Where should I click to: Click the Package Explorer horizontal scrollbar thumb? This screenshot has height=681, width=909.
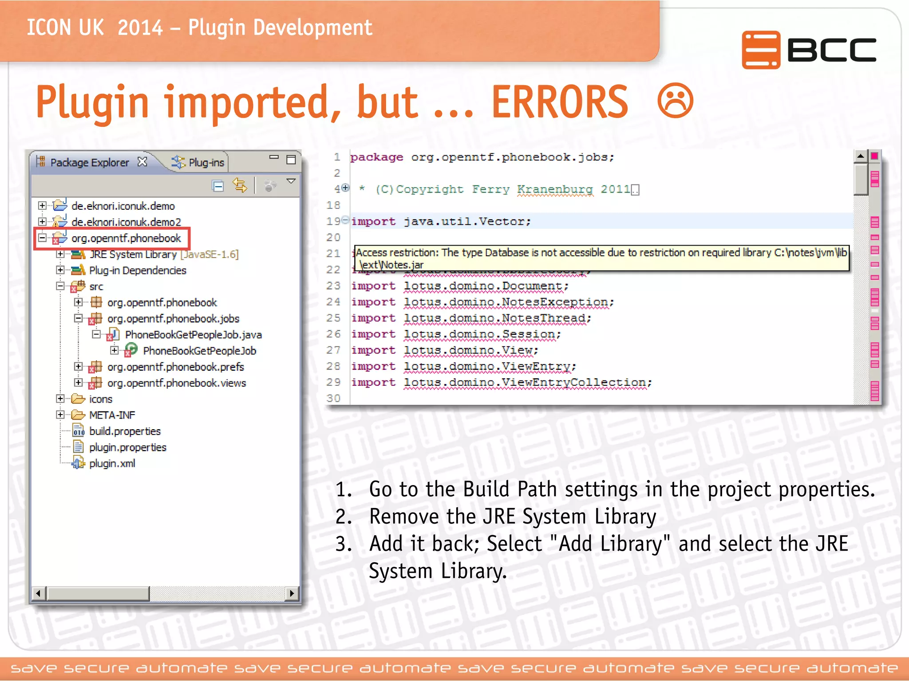[98, 593]
